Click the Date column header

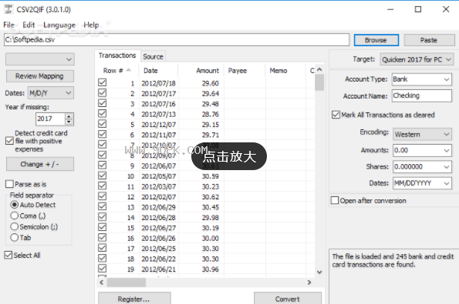pos(159,71)
